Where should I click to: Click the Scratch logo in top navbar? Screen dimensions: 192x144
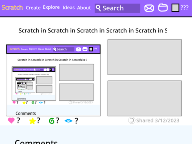(12, 8)
